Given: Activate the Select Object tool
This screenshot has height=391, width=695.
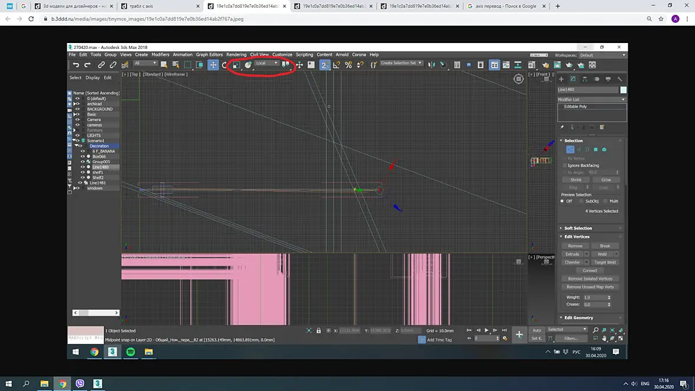Looking at the screenshot, I should pos(164,65).
